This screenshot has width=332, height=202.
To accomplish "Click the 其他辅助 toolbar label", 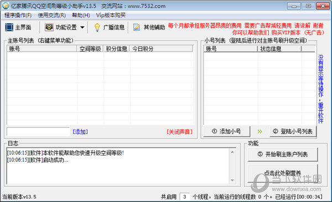I will (x=154, y=27).
